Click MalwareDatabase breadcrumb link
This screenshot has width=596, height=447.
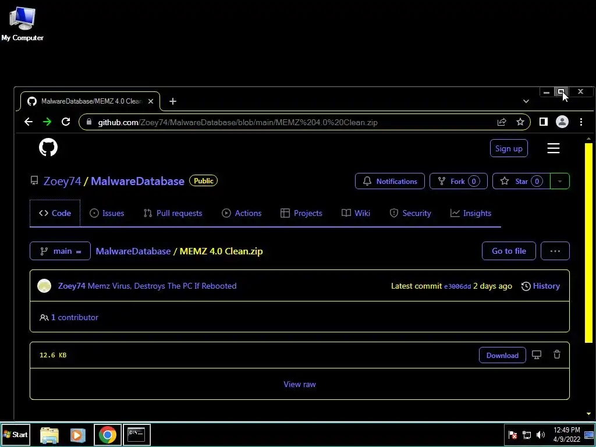pos(133,251)
